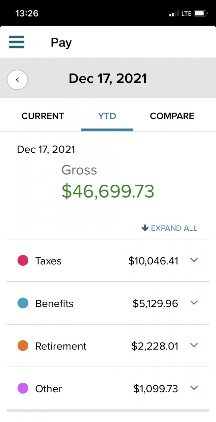Viewport: 216px width, 422px height.
Task: Expand the Benefits row chevron
Action: pos(194,303)
